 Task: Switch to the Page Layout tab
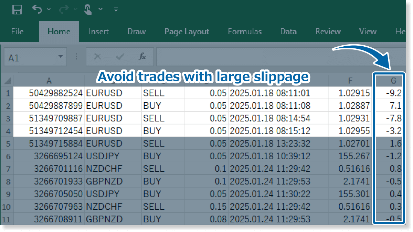(x=187, y=32)
